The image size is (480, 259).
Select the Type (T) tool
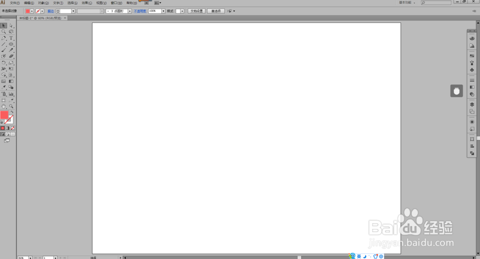click(11, 38)
